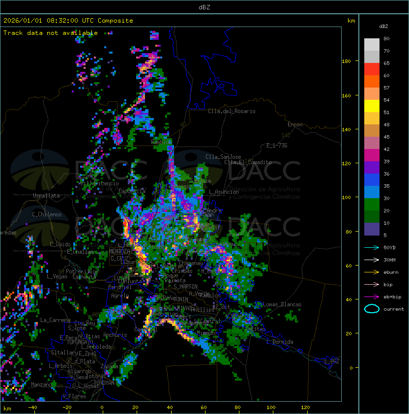Click the MENDOZA city label on map
The width and height of the screenshot is (409, 414).
(x=119, y=251)
